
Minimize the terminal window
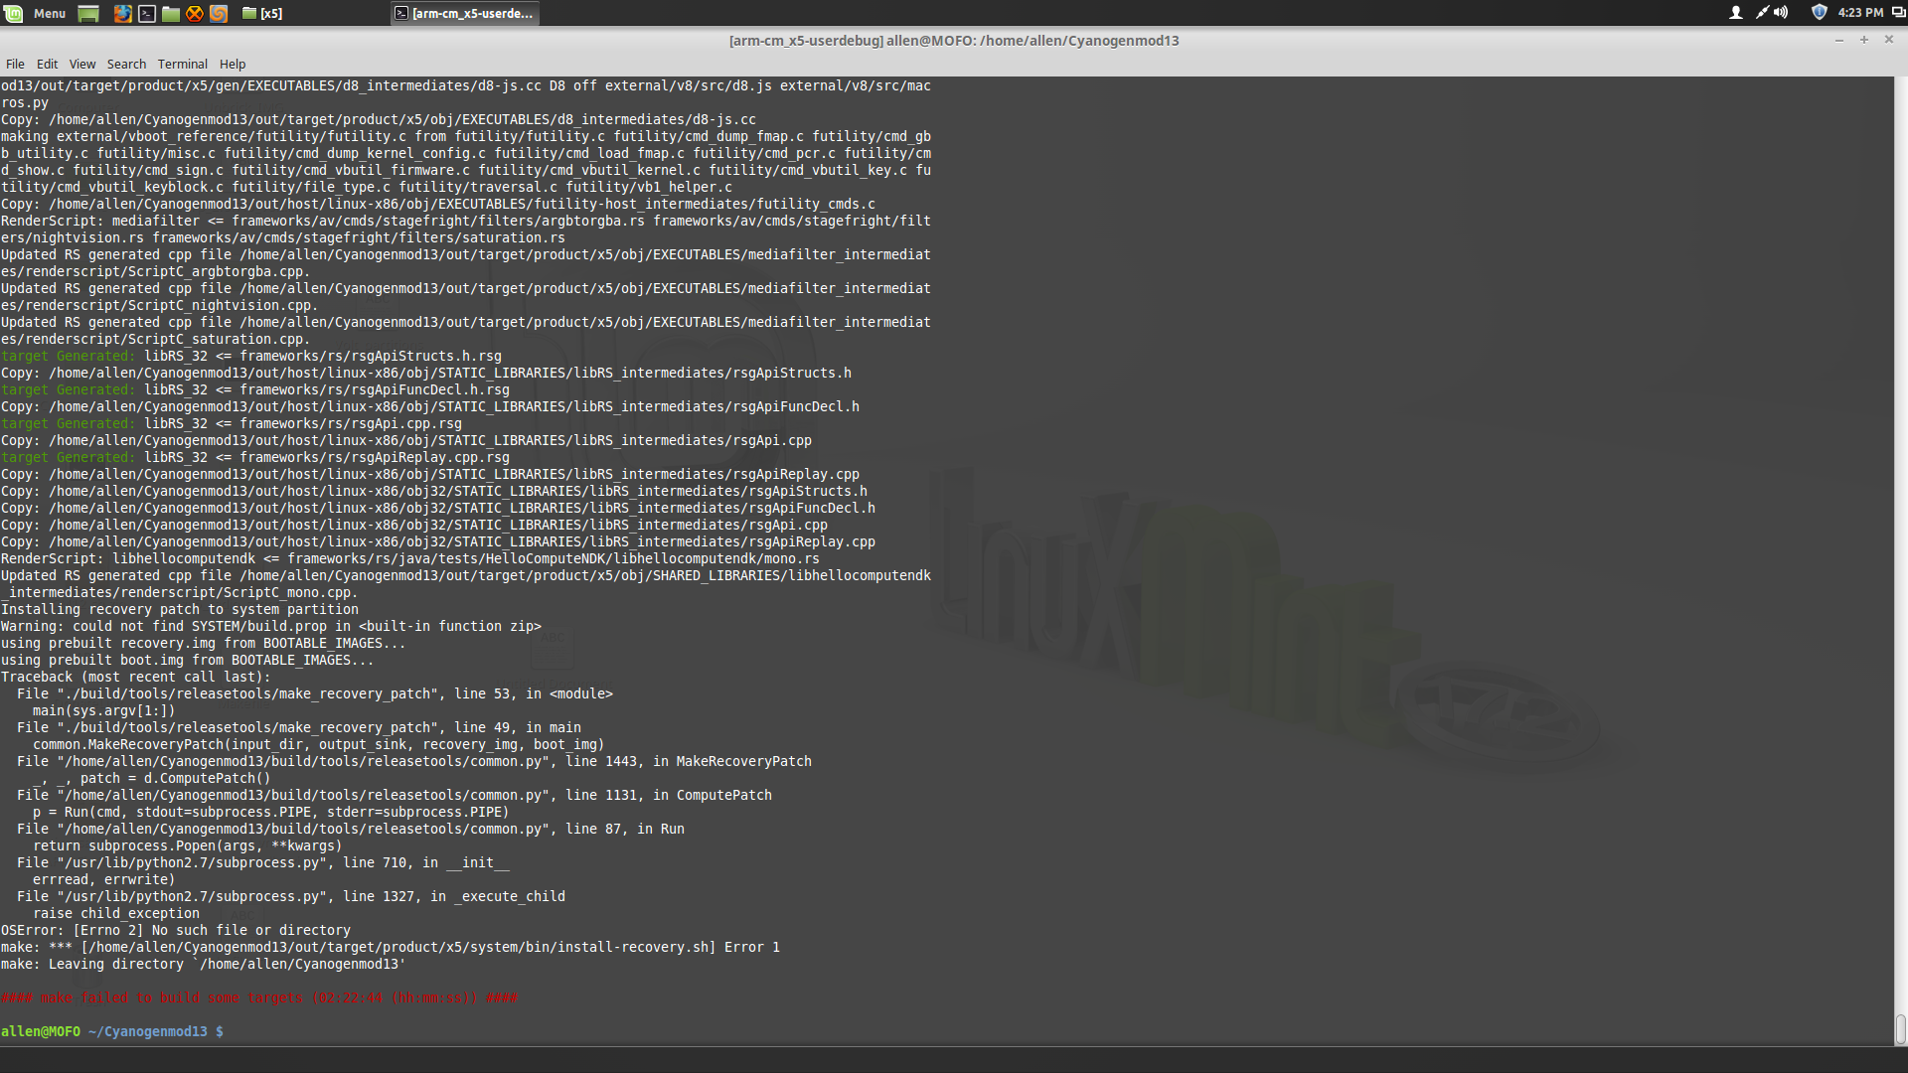point(1838,40)
